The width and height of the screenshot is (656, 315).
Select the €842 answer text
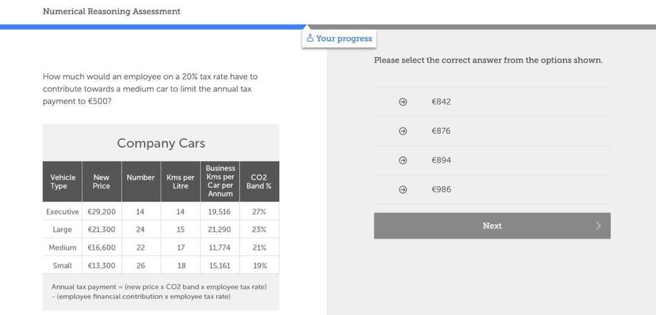point(441,102)
